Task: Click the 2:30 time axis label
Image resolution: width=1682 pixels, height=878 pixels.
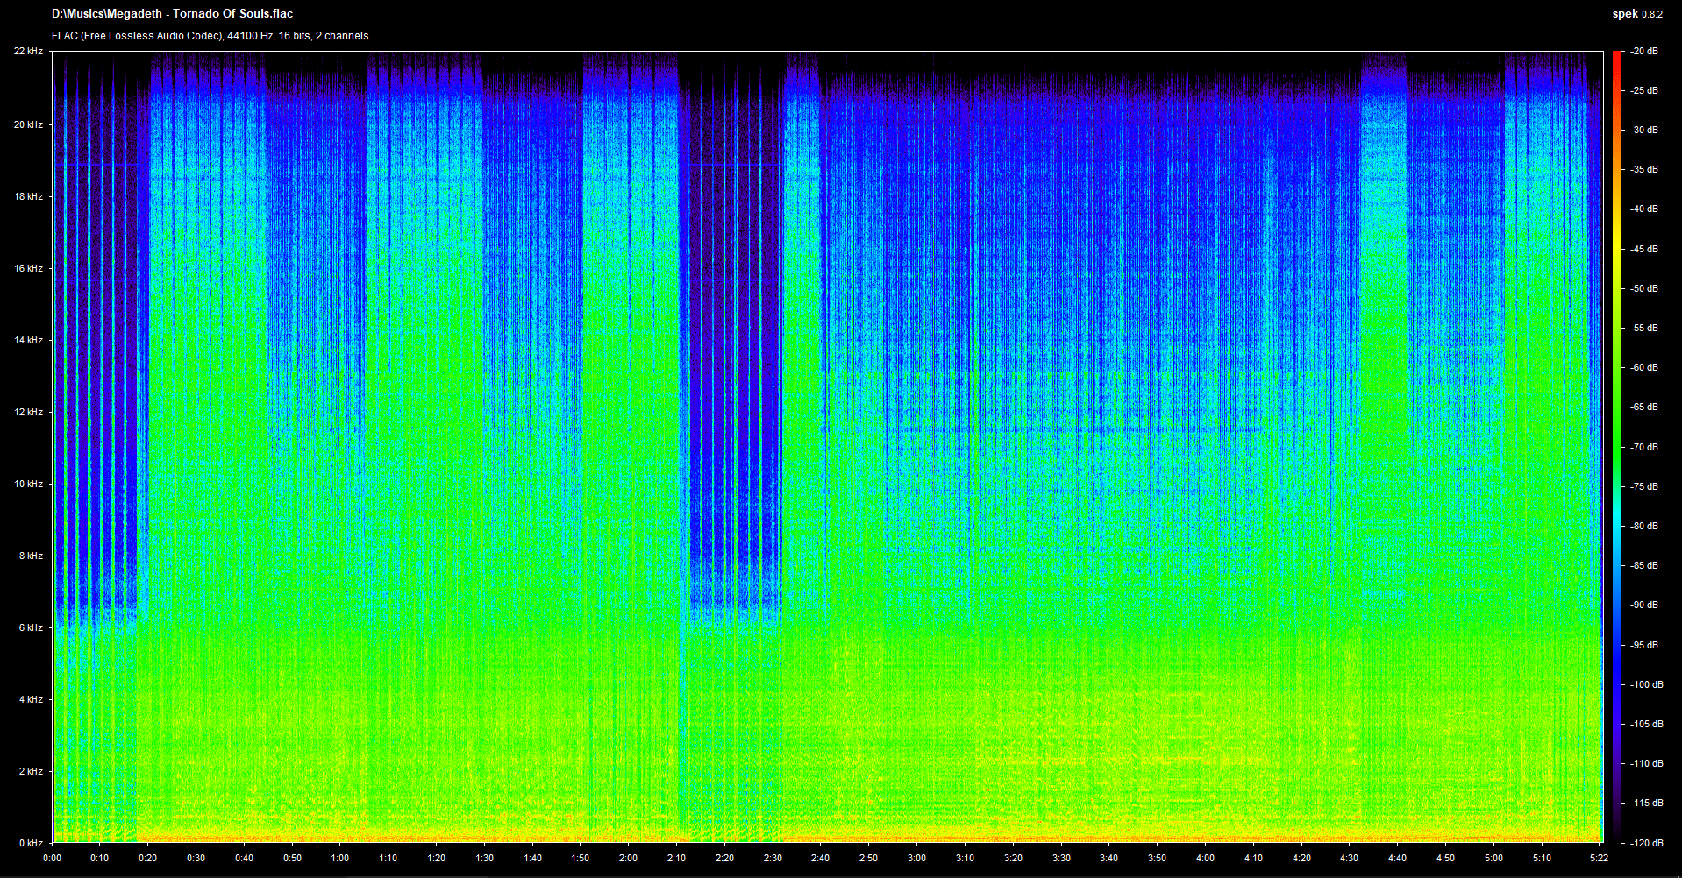Action: point(773,859)
